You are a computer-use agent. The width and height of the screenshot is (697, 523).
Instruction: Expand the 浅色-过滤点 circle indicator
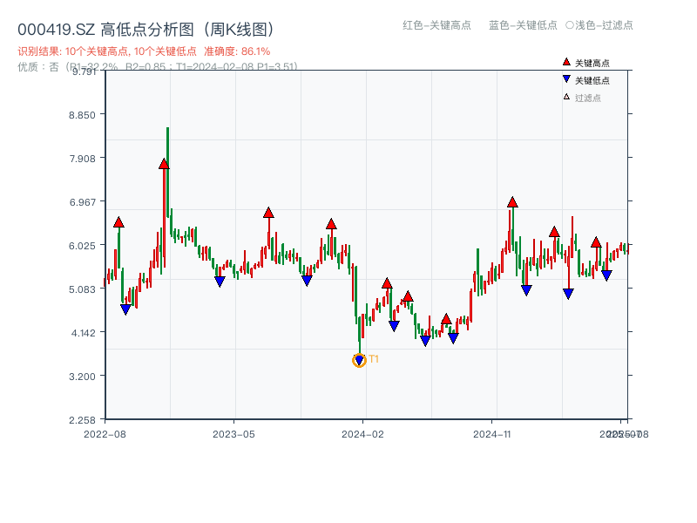point(570,26)
